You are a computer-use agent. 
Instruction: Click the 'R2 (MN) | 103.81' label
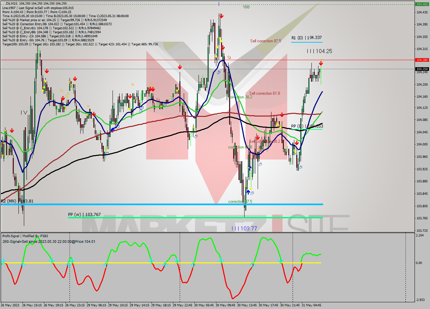17,201
